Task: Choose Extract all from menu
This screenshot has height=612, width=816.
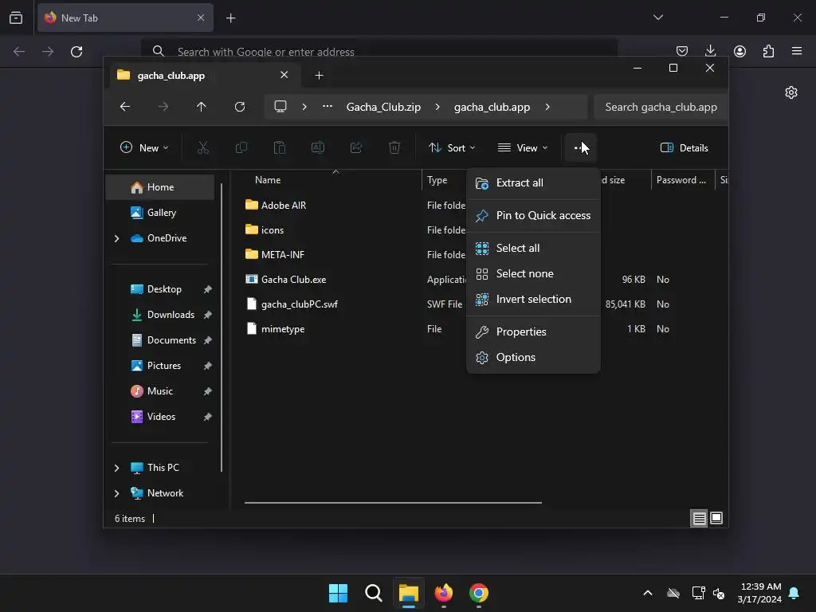Action: pos(533,182)
